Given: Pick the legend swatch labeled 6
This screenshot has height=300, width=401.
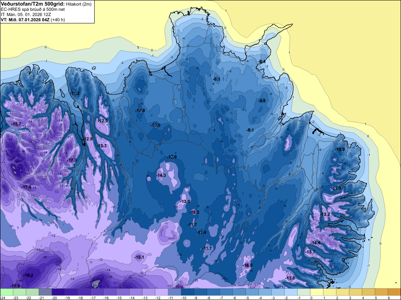Looking at the screenshot, I should (394, 292).
